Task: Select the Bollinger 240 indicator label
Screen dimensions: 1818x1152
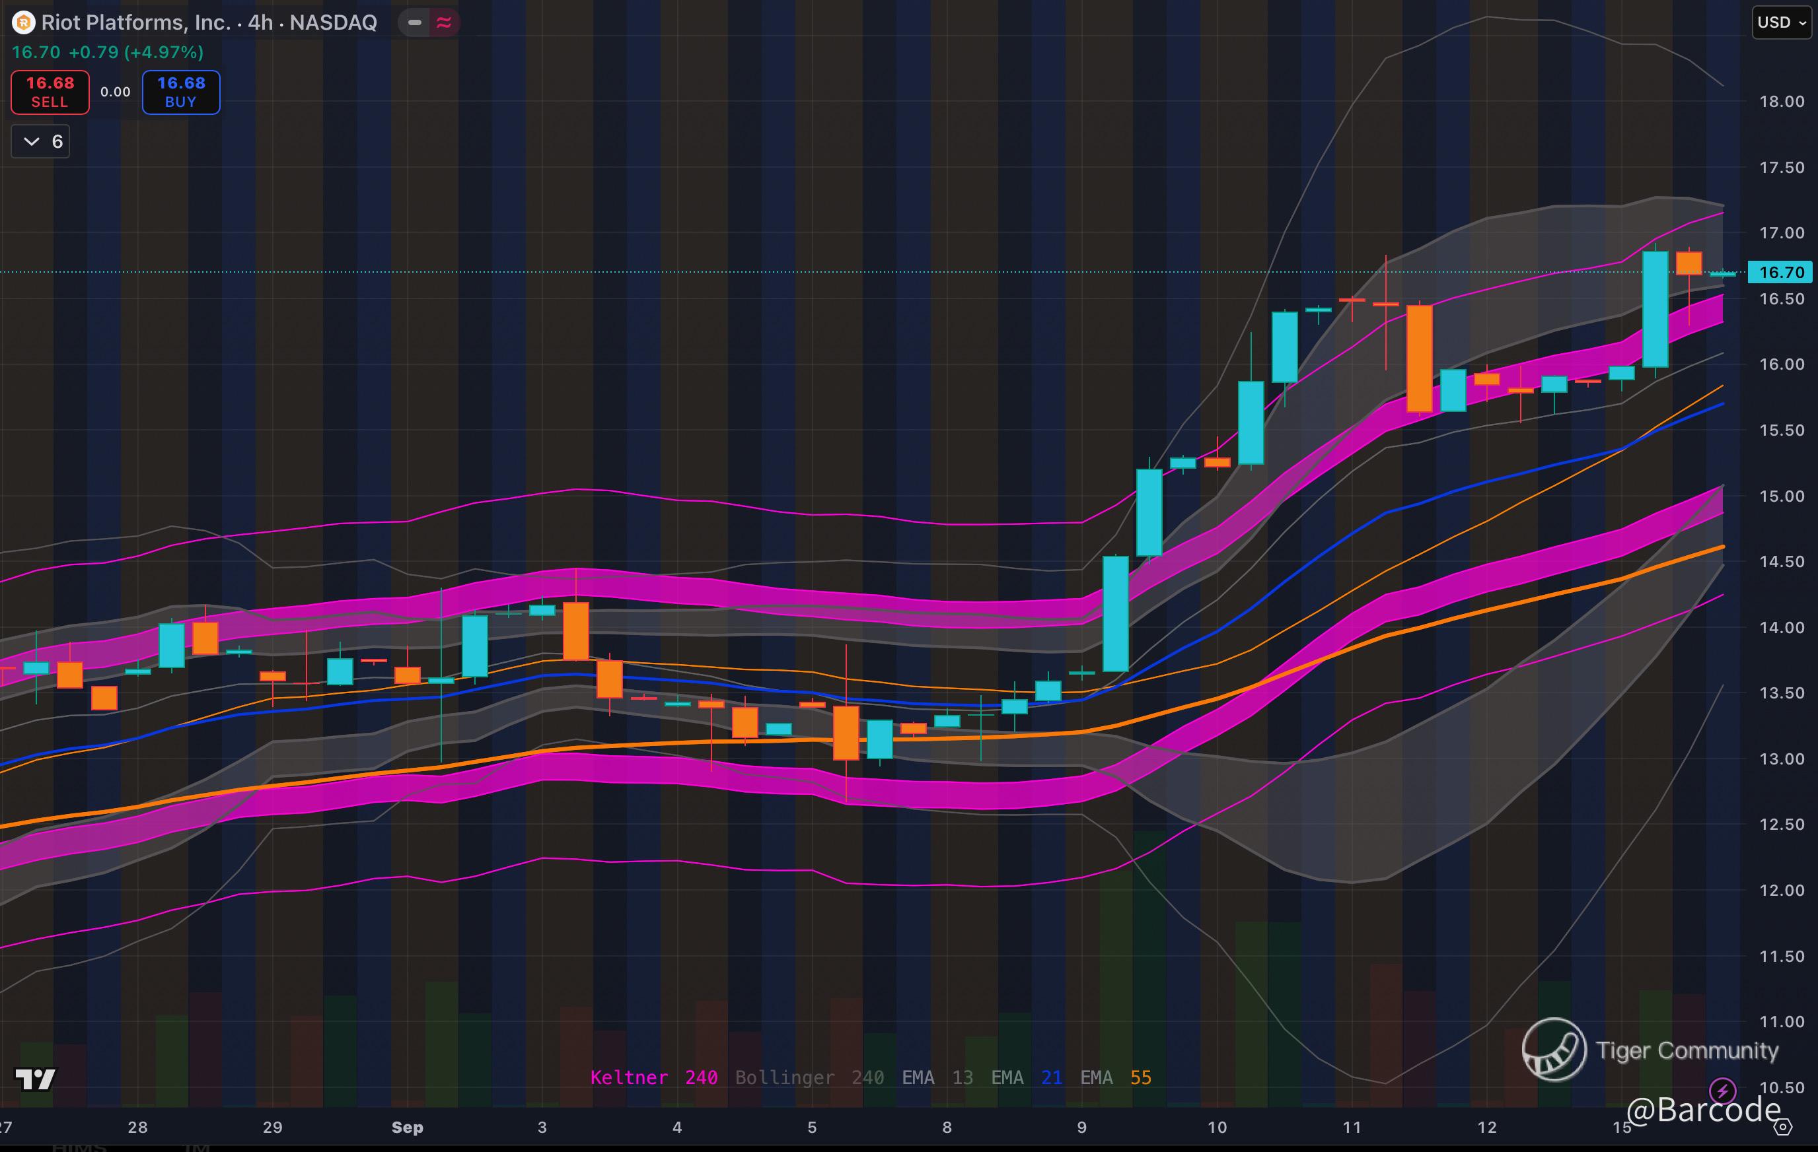Action: coord(809,1077)
